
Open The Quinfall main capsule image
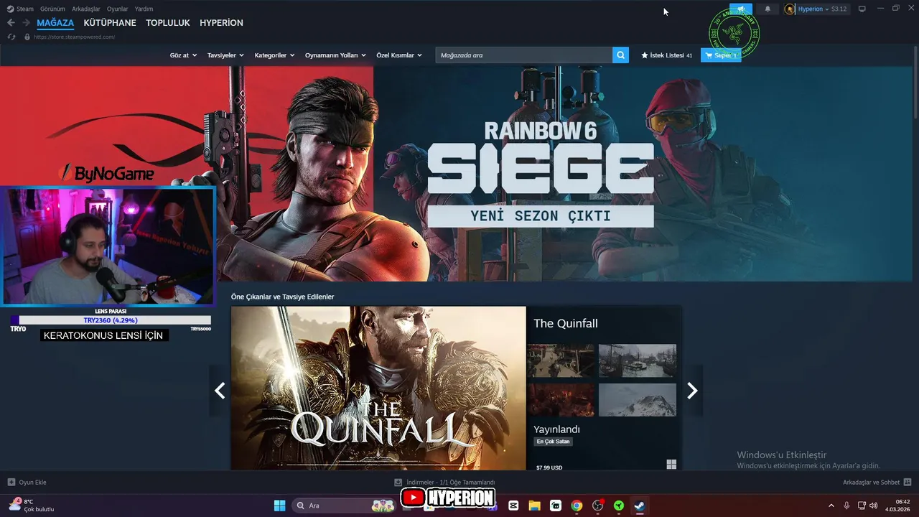378,388
